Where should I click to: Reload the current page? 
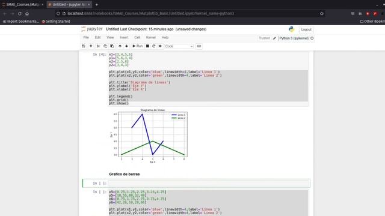(x=20, y=14)
